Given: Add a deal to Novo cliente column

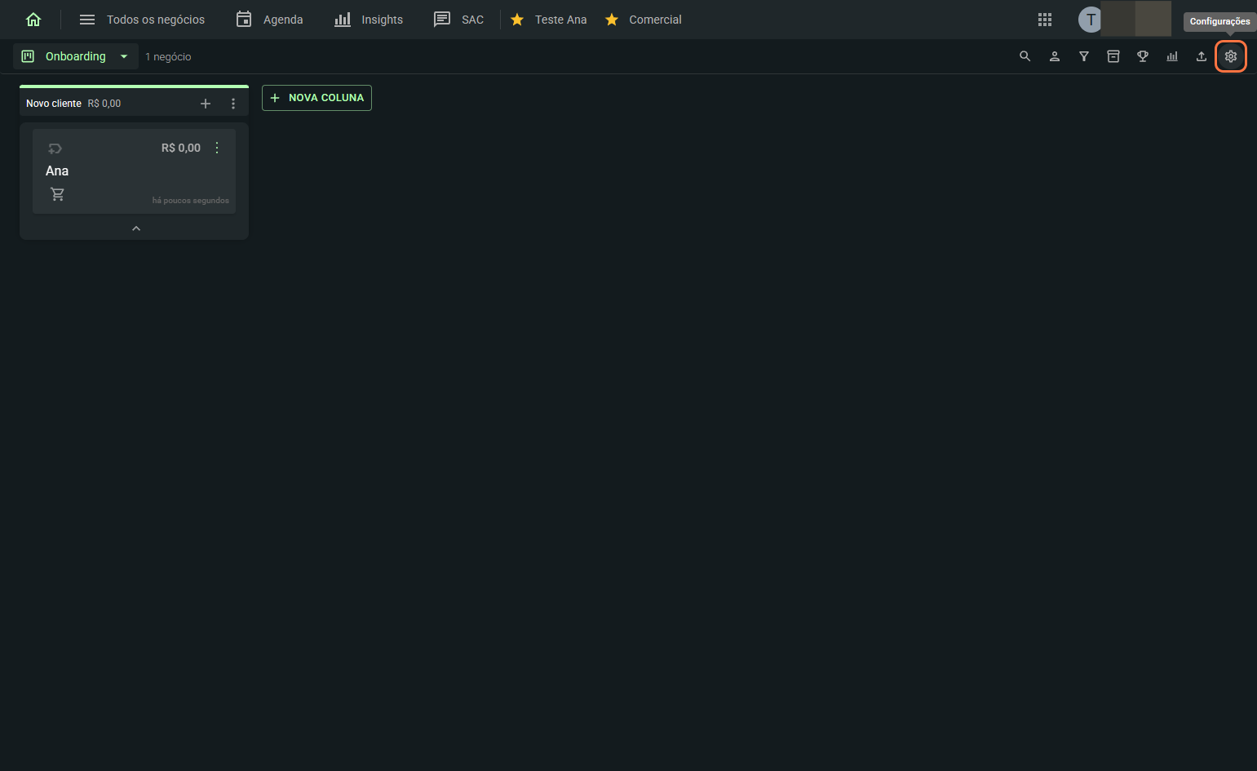Looking at the screenshot, I should 206,104.
